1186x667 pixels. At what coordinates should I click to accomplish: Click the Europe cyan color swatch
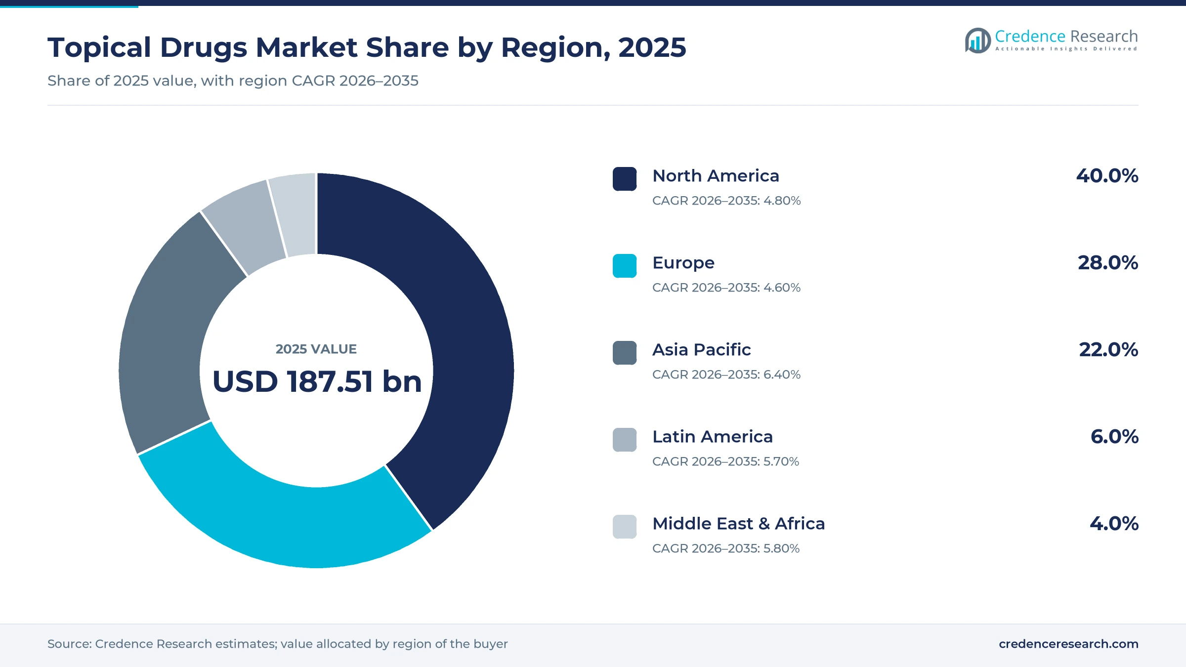click(625, 266)
